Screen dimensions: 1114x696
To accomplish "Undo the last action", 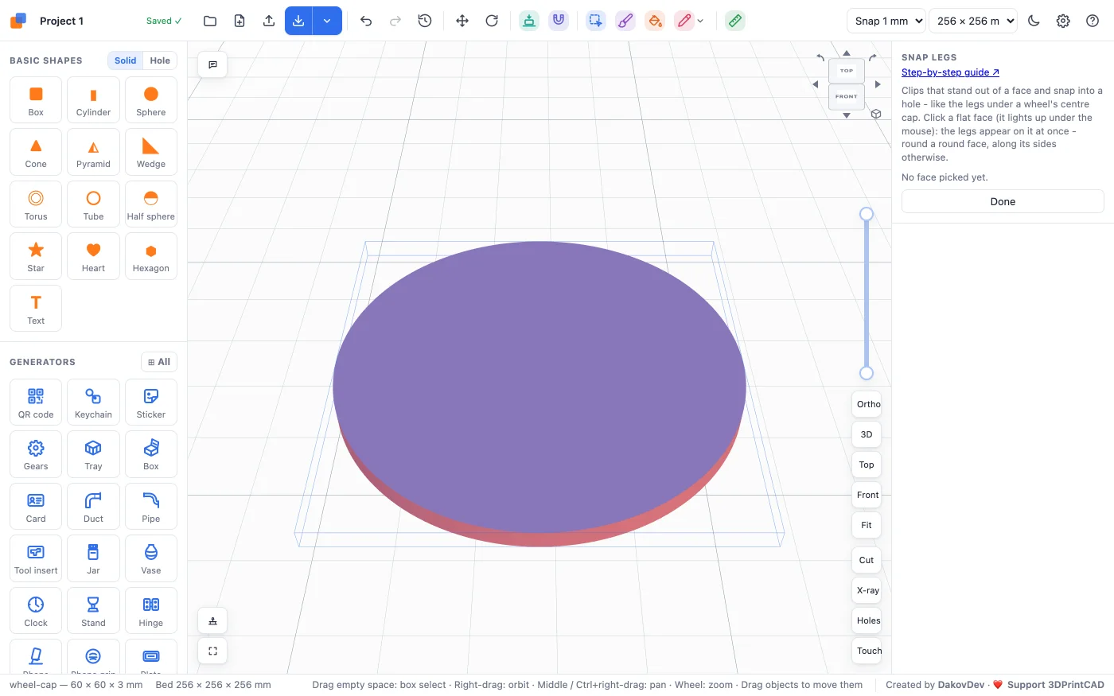I will click(x=366, y=21).
